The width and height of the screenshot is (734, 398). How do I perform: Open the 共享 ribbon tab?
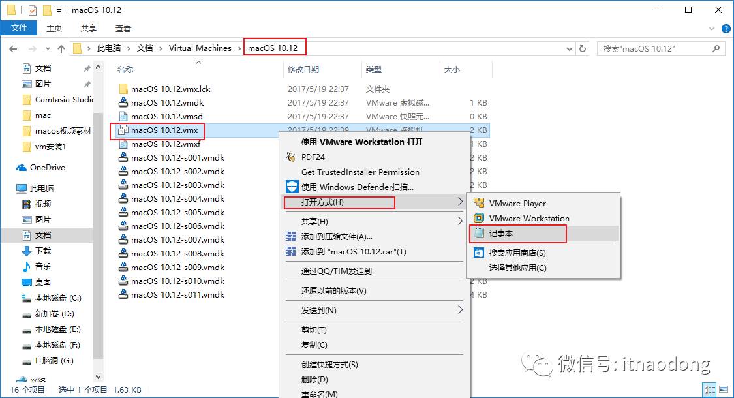coord(89,28)
